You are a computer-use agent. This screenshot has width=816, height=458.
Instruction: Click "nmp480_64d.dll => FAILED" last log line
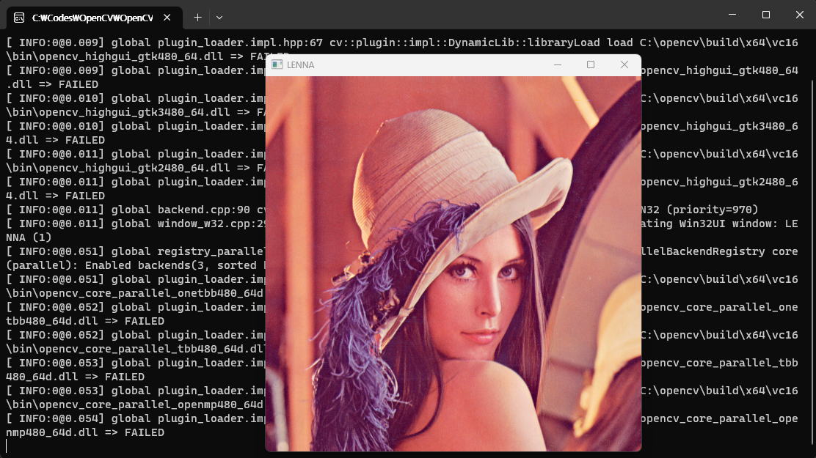click(x=85, y=432)
